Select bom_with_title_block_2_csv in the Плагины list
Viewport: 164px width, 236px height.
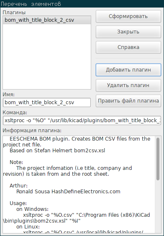click(x=47, y=20)
